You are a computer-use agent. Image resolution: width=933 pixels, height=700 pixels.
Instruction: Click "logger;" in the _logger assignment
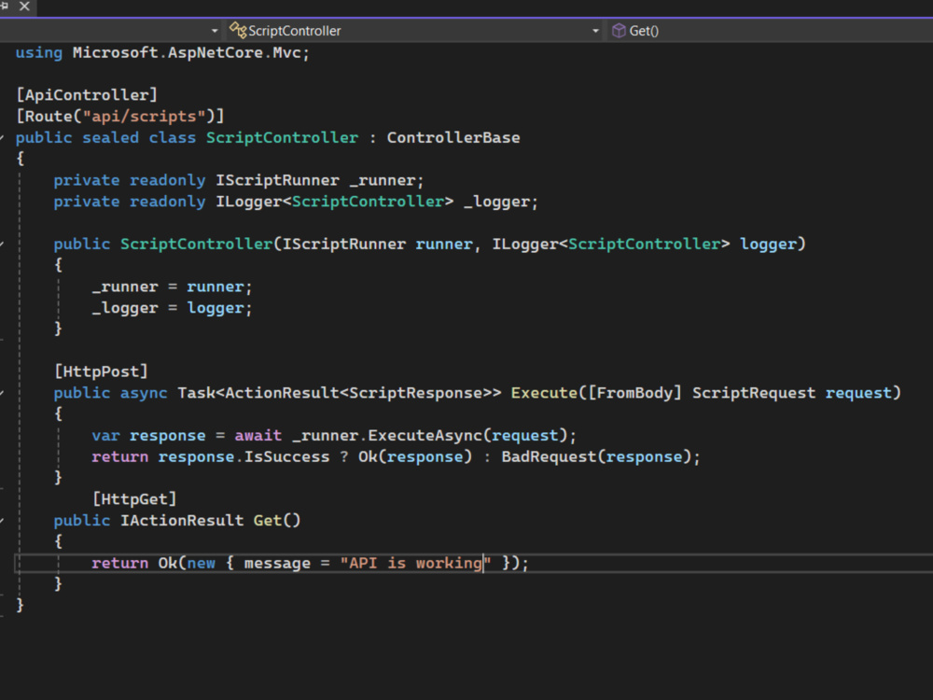[x=219, y=308]
